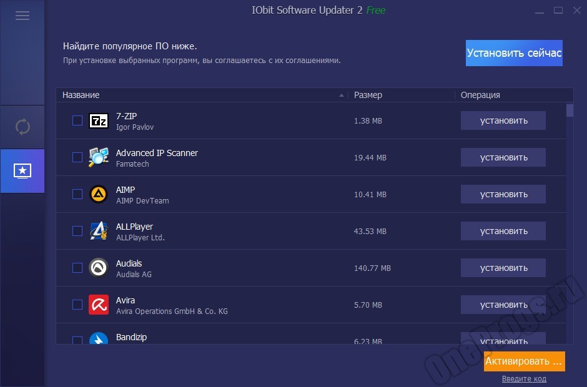
Task: Check the Bandizip checkbox
Action: (77, 340)
